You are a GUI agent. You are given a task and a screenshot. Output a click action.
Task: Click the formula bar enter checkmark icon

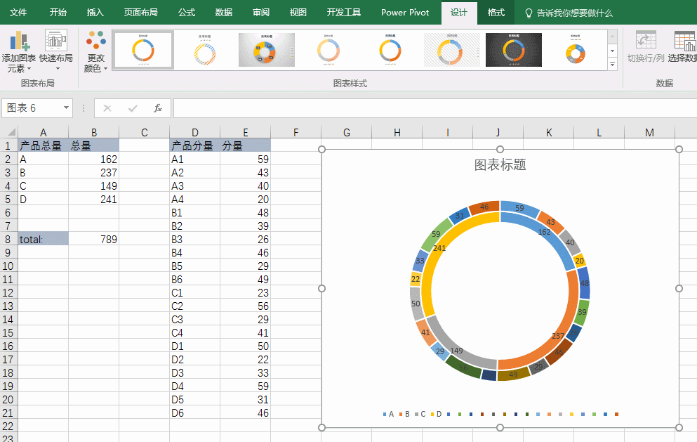pos(133,108)
